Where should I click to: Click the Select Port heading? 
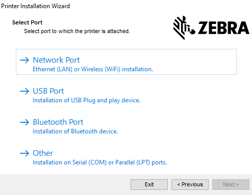(x=27, y=22)
